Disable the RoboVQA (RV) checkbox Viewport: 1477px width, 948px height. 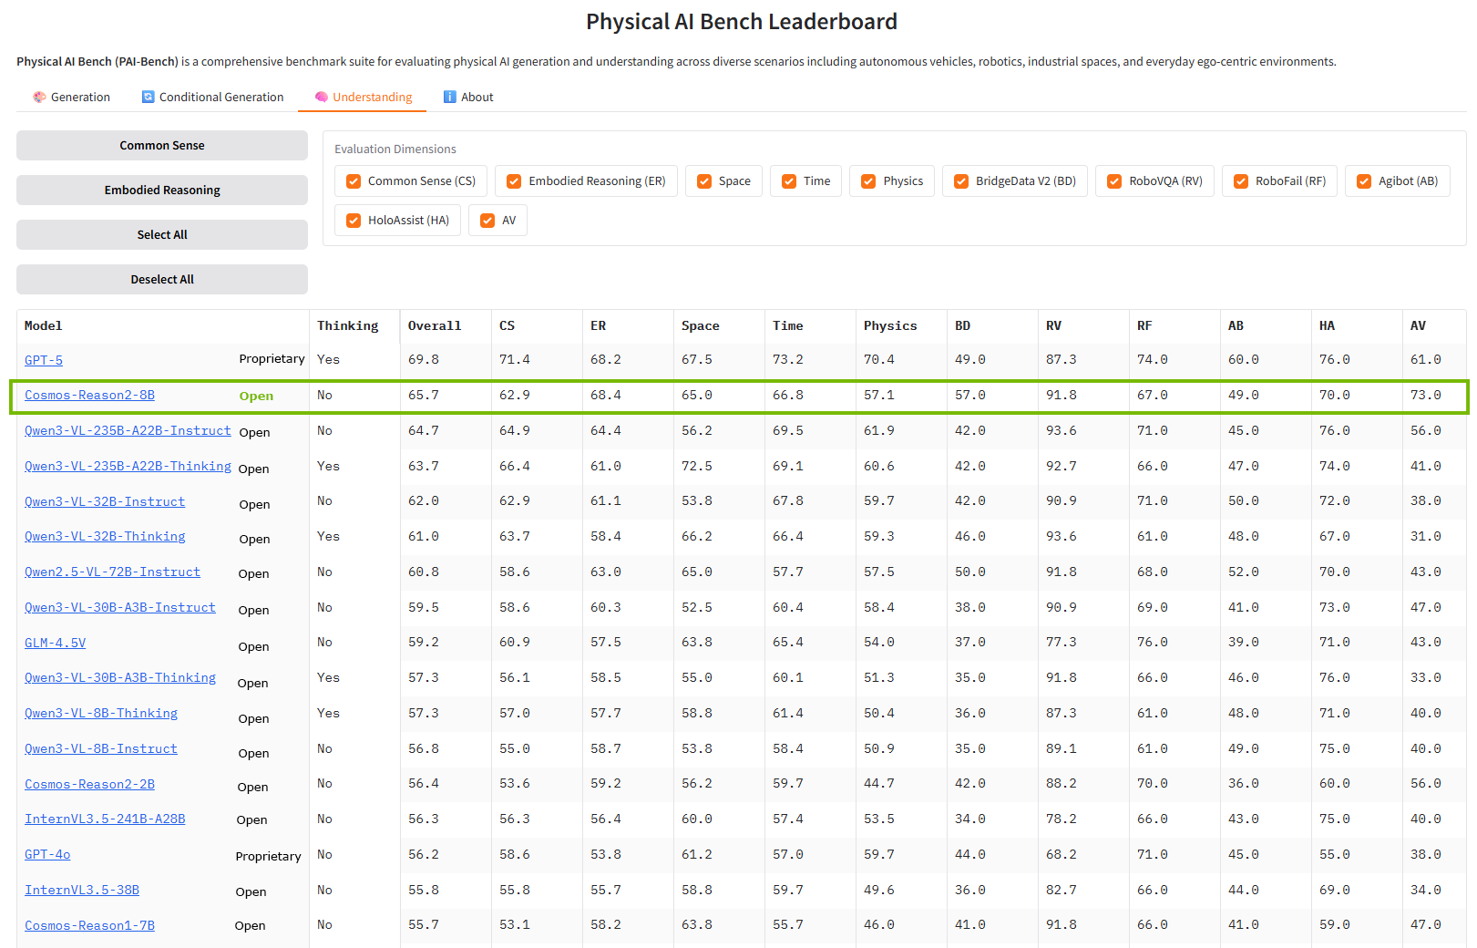1114,180
